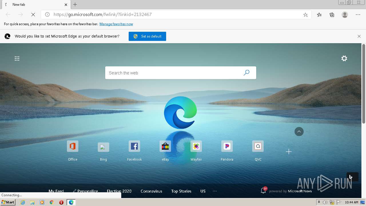Click the page vertical scrollbar
The image size is (366, 206).
pos(364,84)
